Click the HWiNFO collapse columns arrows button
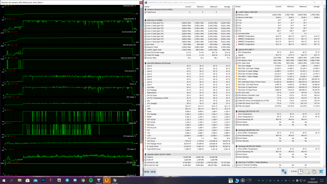 click(x=153, y=172)
